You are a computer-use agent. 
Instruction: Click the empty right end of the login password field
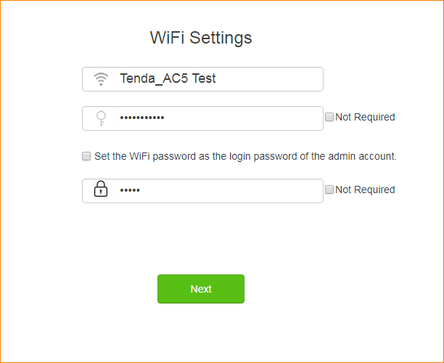coord(297,190)
